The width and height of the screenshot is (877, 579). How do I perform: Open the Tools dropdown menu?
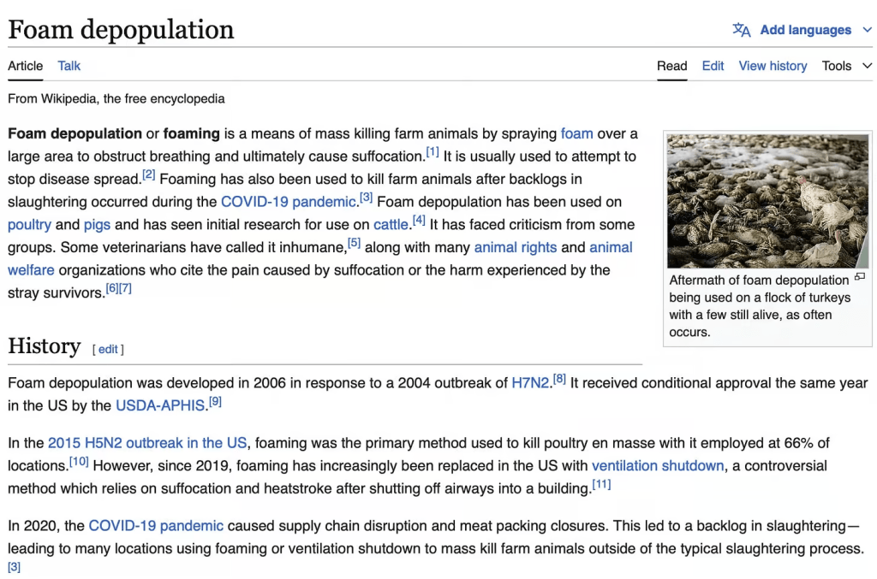(x=846, y=66)
